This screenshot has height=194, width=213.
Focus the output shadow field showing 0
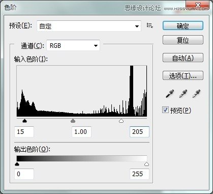pos(24,174)
